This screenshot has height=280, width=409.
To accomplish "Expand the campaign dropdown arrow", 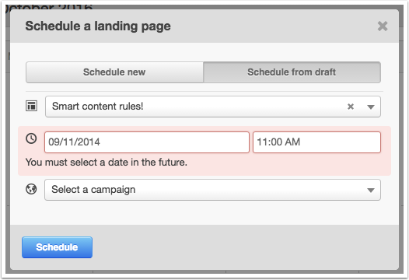I will 371,191.
